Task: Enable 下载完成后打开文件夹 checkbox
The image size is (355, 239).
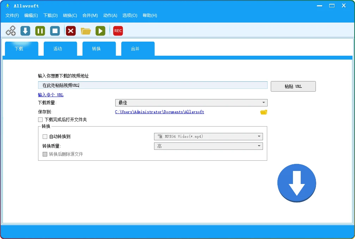Action: tap(40, 119)
